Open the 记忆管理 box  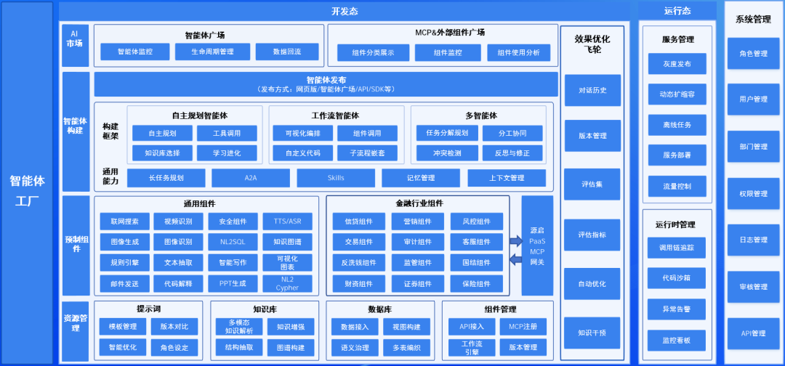pos(421,178)
